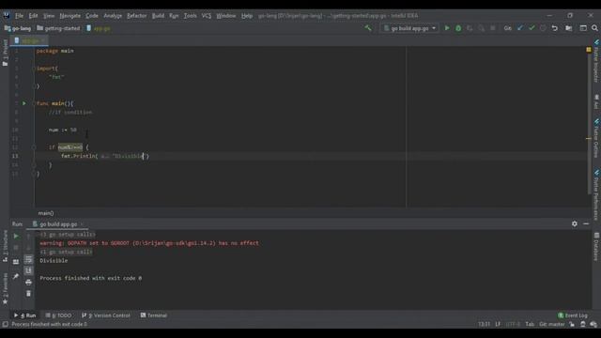Click app.go breadcrumb in navigation bar
The height and width of the screenshot is (338, 601).
coord(99,28)
